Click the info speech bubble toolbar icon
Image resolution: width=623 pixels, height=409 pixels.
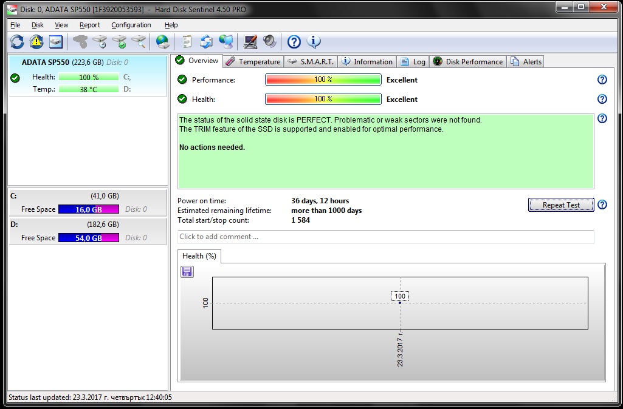(314, 41)
